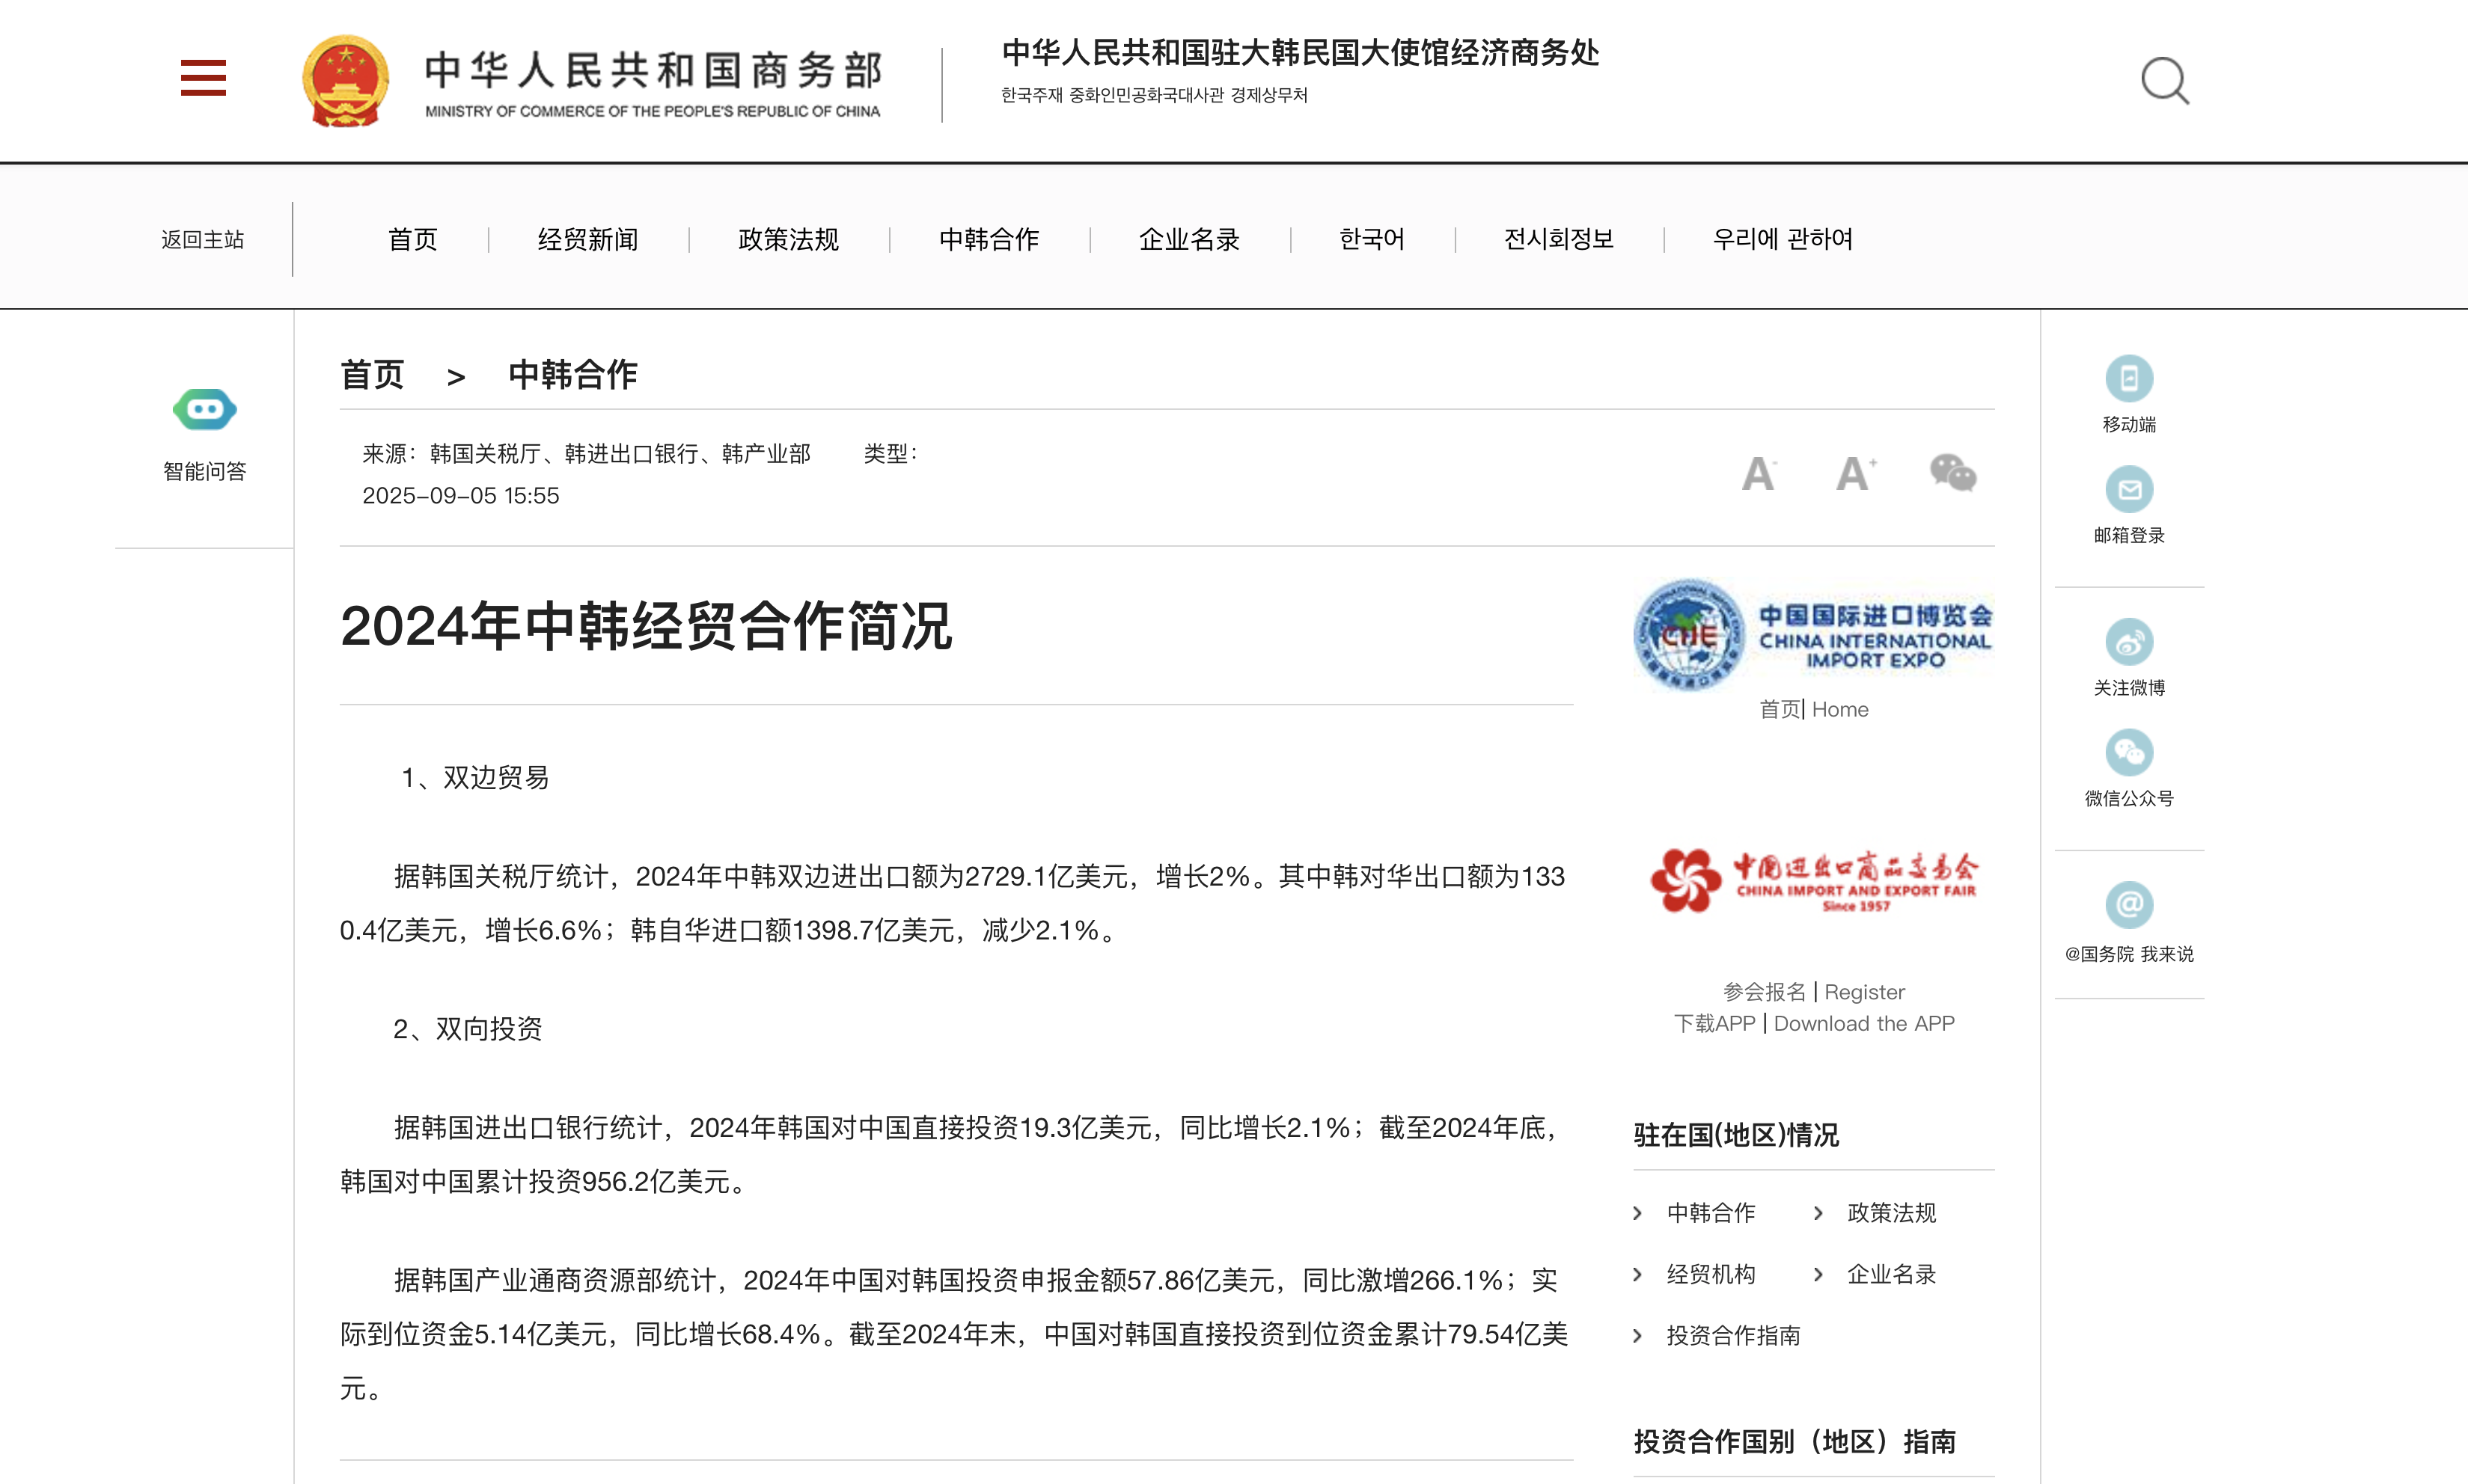Screen dimensions: 2468x1484
Task: Open 政策法规 in navigation bar
Action: click(x=788, y=240)
